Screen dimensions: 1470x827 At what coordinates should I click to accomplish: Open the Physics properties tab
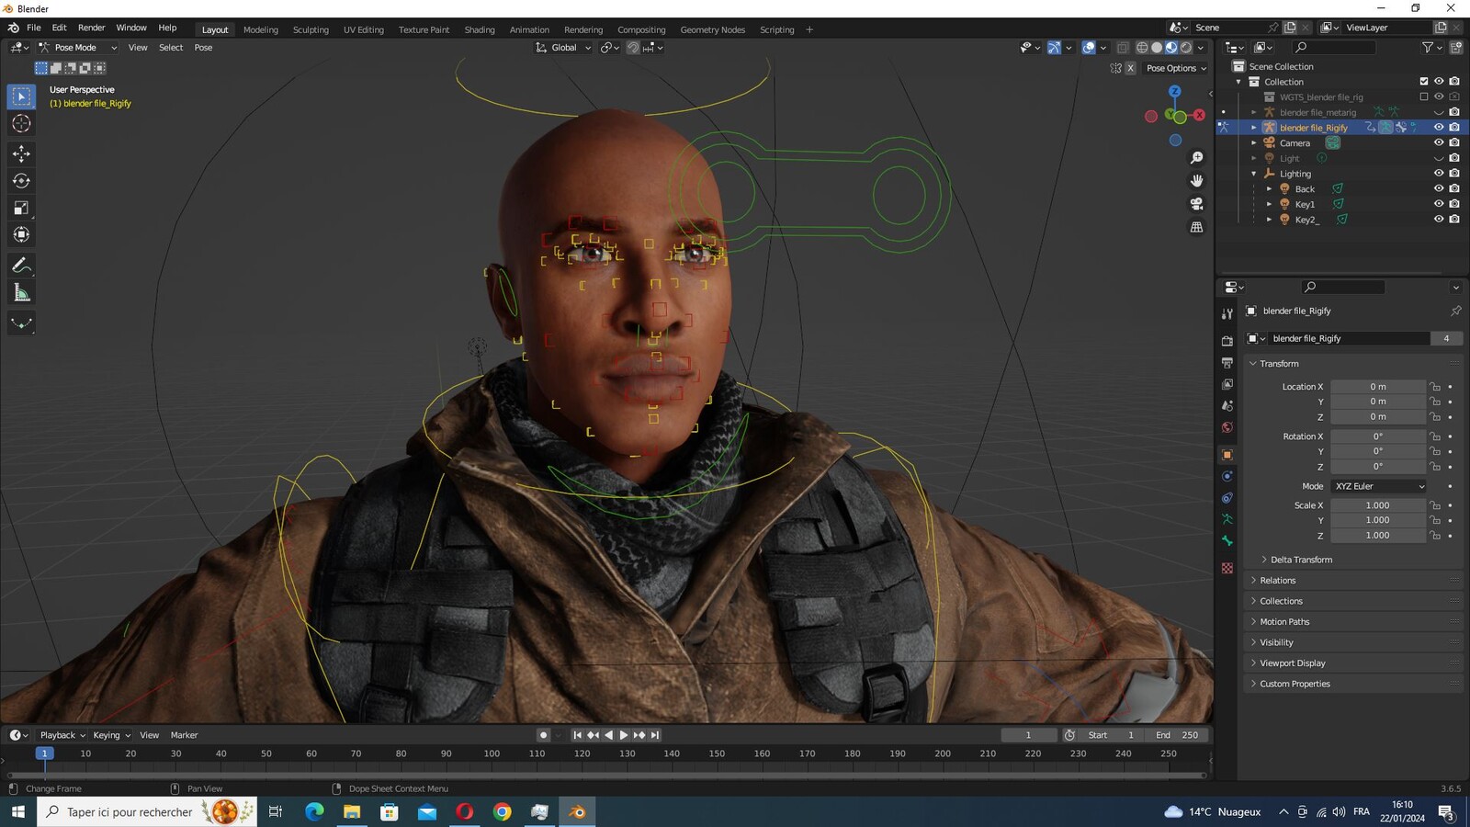tap(1227, 476)
